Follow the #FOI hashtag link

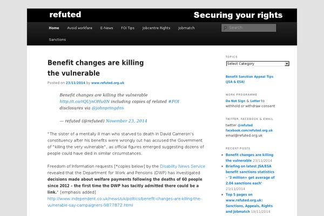(x=174, y=101)
